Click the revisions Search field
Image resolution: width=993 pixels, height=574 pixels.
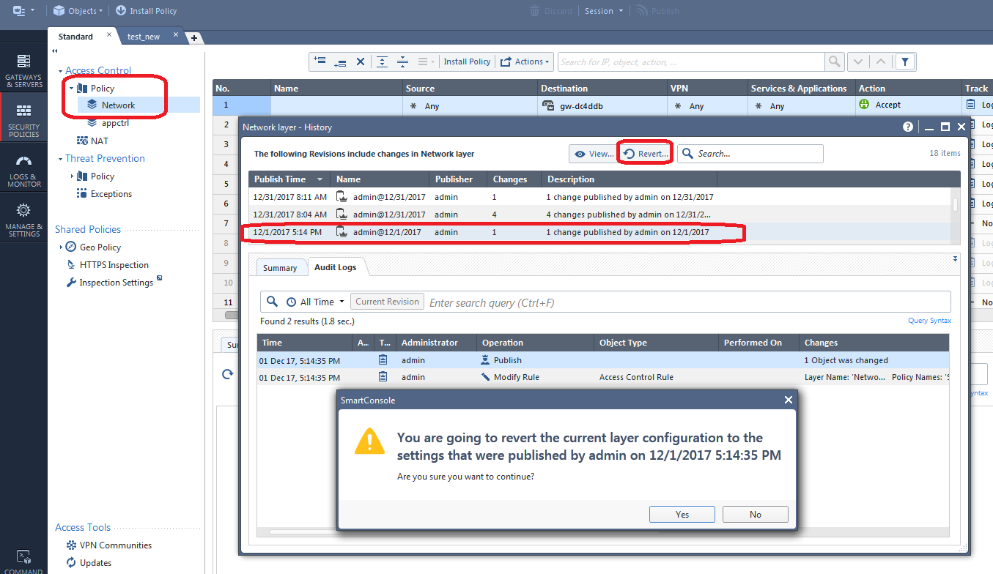pyautogui.click(x=750, y=154)
